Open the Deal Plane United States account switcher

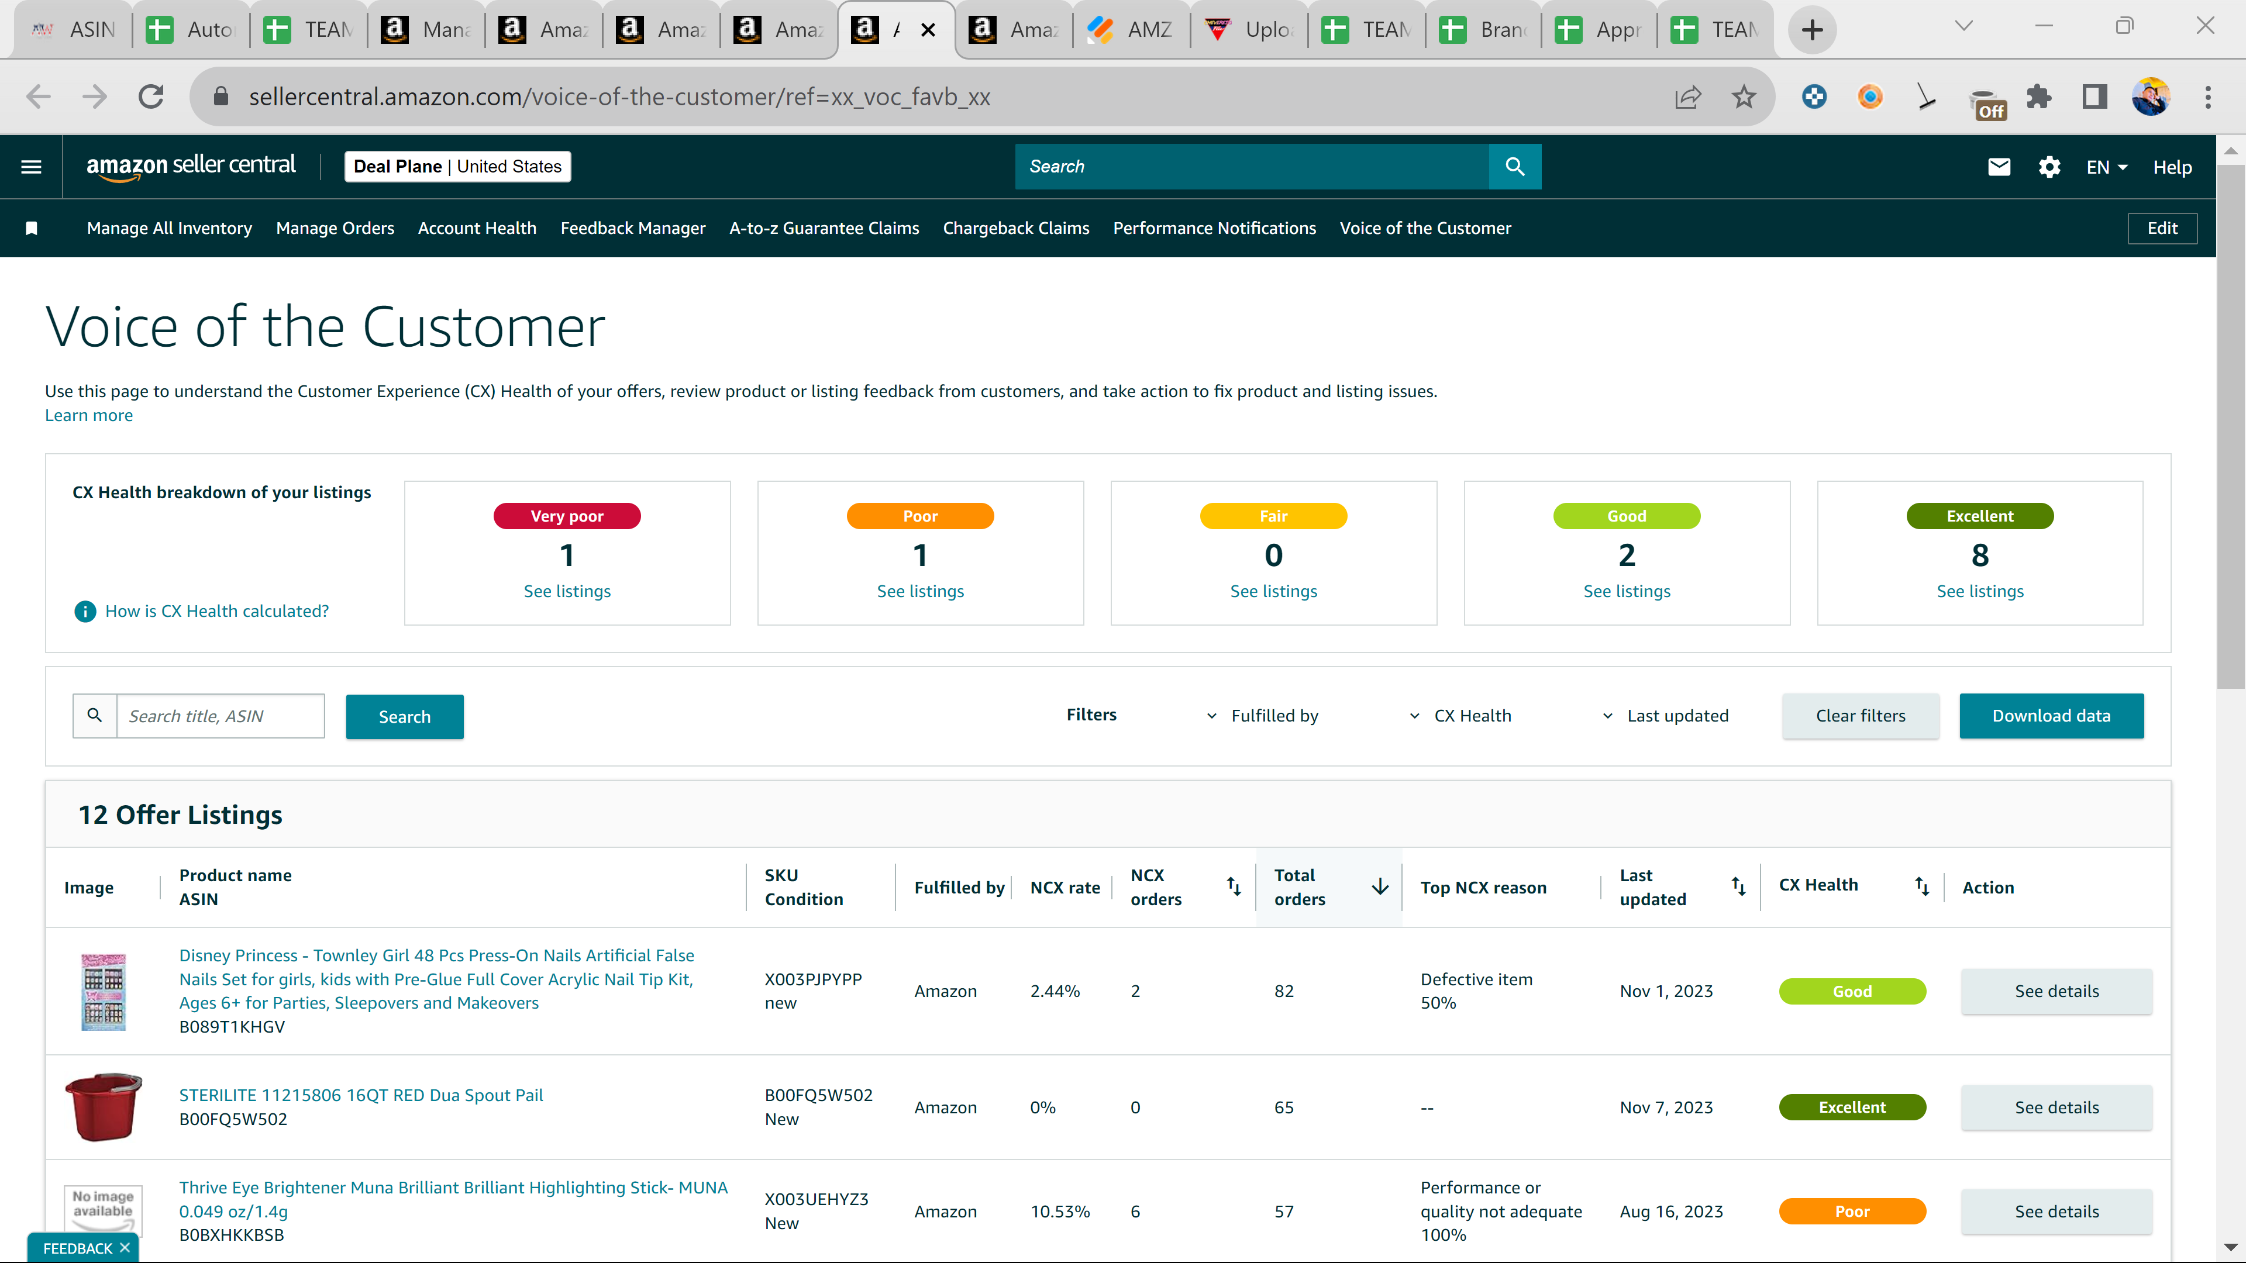click(458, 167)
